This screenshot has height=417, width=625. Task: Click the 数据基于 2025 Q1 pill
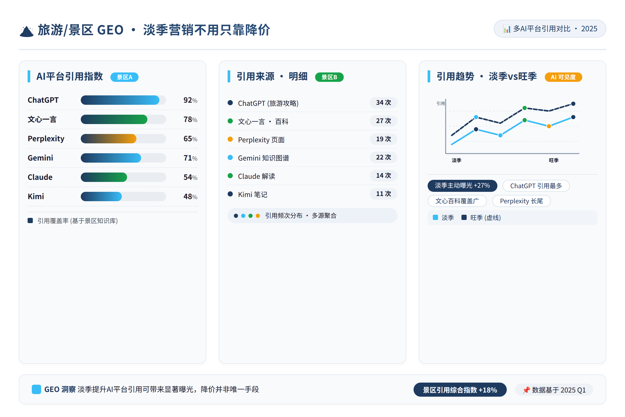(x=554, y=390)
